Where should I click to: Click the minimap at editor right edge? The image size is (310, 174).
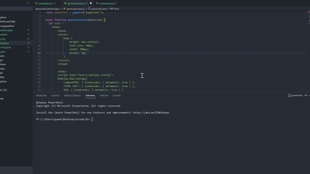tap(309, 18)
